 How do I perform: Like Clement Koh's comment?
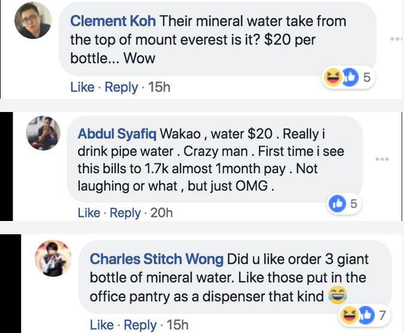(82, 87)
